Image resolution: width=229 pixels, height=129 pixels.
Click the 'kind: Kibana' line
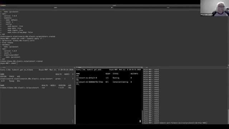(8, 43)
